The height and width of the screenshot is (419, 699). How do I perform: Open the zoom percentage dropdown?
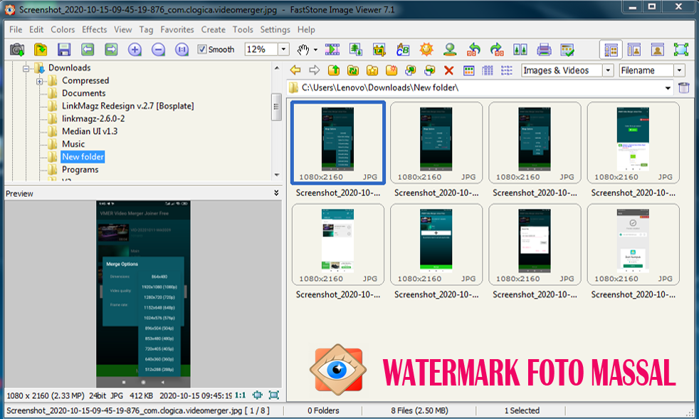tap(282, 49)
